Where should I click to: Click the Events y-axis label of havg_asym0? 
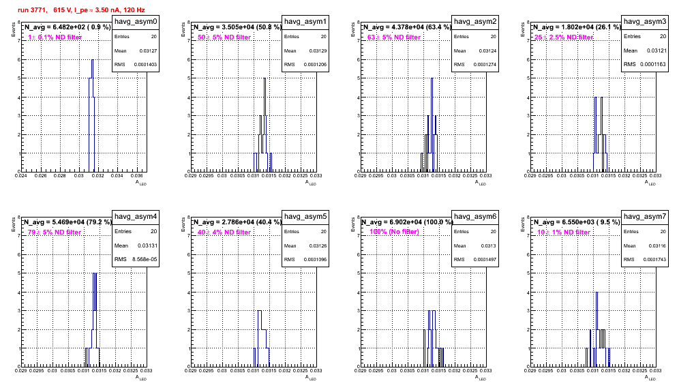point(14,29)
